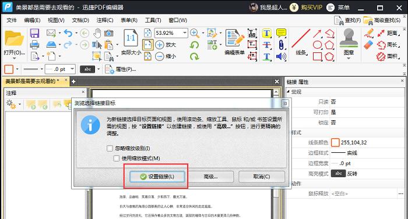Viewport: 408px width, 219px height.
Task: Open the 鼠标释放 action ellipsis button
Action: point(401,194)
